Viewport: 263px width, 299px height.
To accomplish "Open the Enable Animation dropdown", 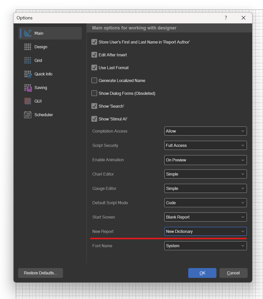I will click(x=206, y=160).
